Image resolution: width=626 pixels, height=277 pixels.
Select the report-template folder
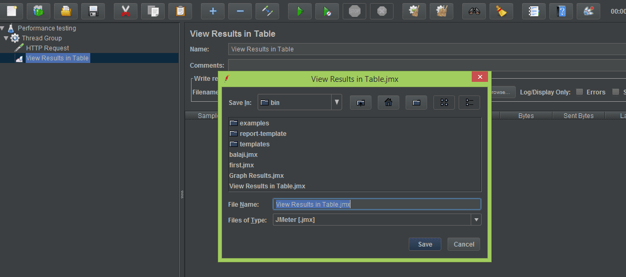[x=258, y=134]
